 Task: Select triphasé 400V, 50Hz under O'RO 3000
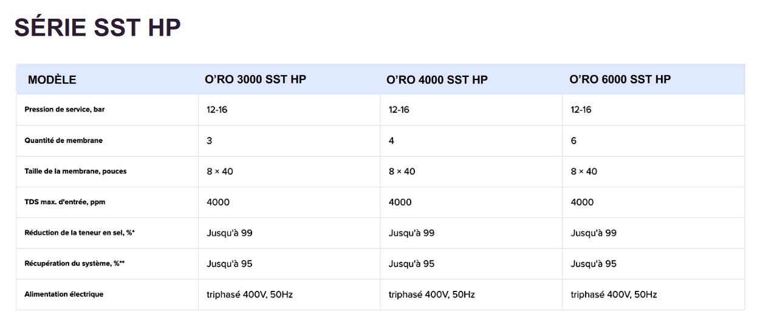[250, 294]
